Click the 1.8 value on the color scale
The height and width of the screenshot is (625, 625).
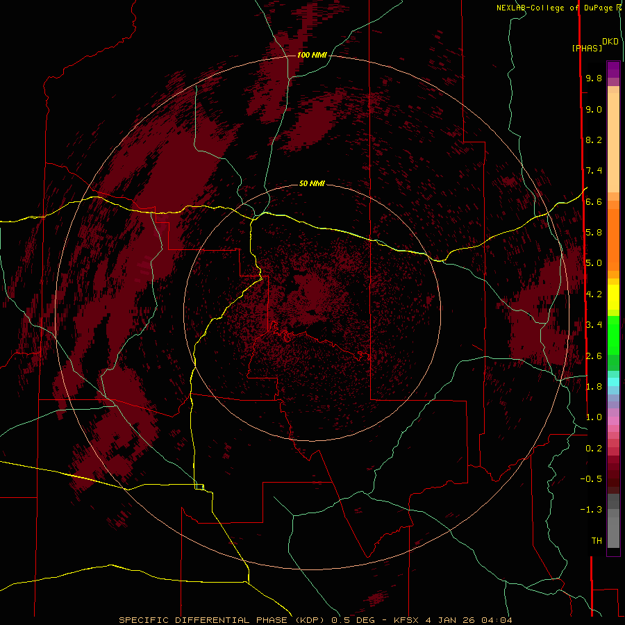click(594, 387)
